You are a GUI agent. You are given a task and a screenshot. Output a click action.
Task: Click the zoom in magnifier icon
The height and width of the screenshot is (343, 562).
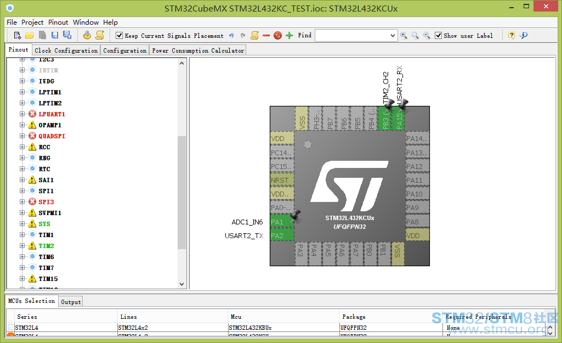404,36
